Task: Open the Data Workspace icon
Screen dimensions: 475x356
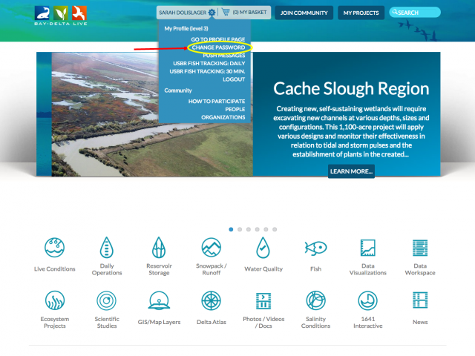Action: (420, 248)
